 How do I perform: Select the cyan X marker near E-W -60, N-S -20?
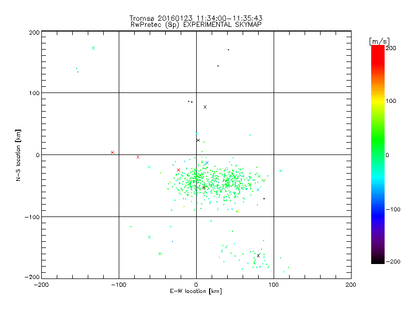[x=149, y=167]
